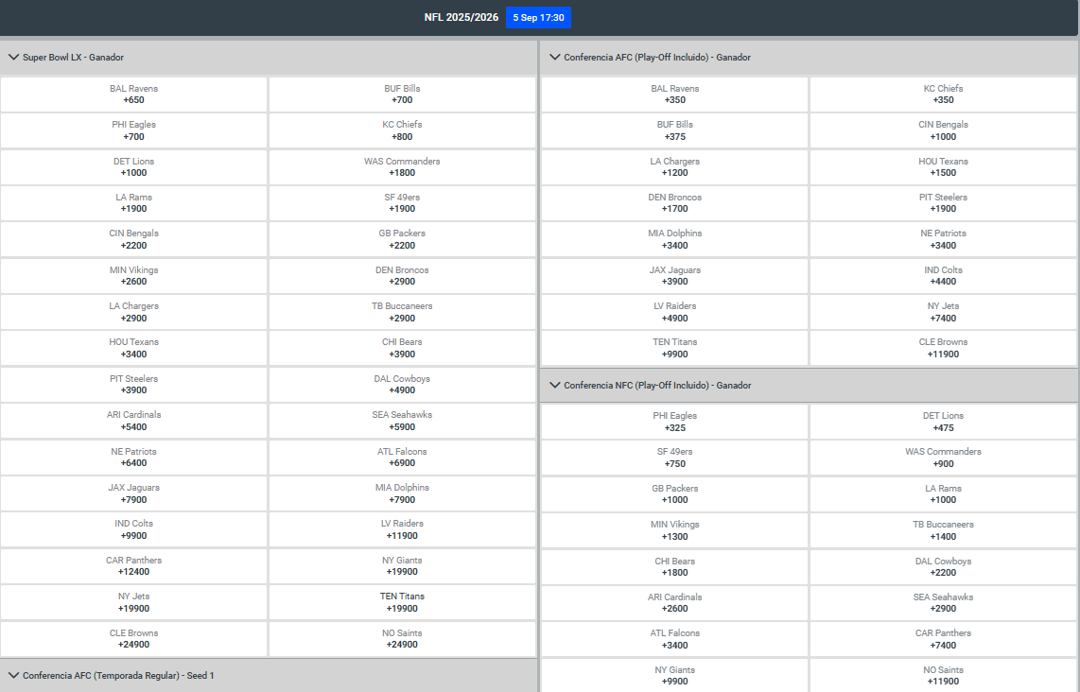Select SF 49ers at +1900
Image resolution: width=1080 pixels, height=692 pixels.
pyautogui.click(x=402, y=203)
